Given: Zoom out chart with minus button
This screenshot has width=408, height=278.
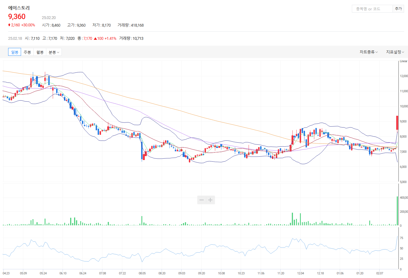Looking at the screenshot, I should [201, 200].
